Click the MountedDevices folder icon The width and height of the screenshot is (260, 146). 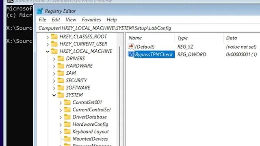(x=67, y=139)
